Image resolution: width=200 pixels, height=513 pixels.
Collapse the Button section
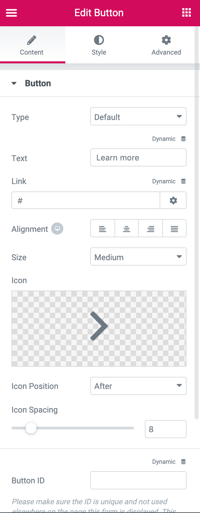pyautogui.click(x=13, y=83)
